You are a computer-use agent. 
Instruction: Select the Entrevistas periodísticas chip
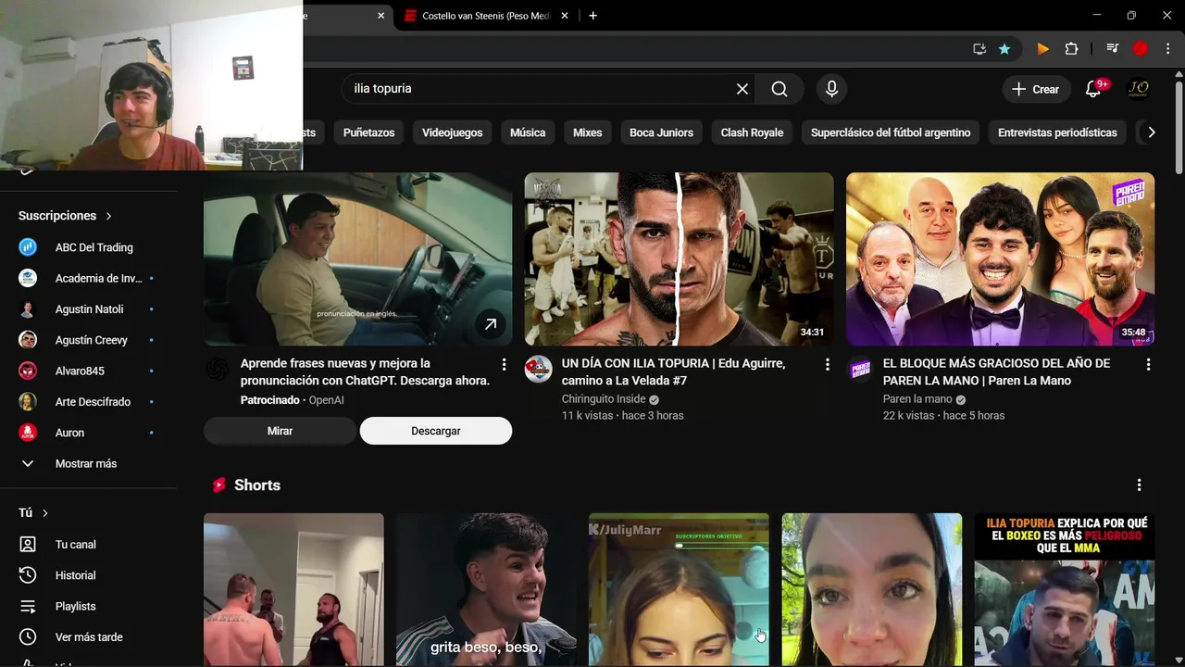pyautogui.click(x=1057, y=132)
